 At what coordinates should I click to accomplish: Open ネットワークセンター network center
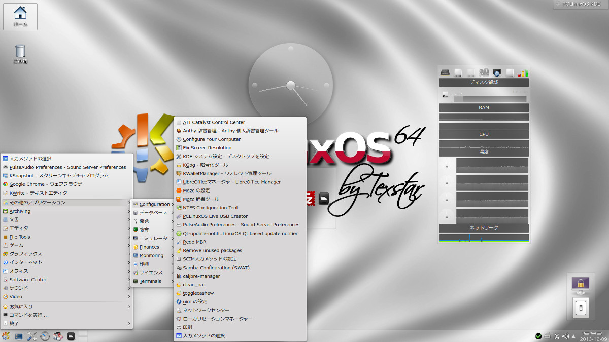click(x=240, y=310)
